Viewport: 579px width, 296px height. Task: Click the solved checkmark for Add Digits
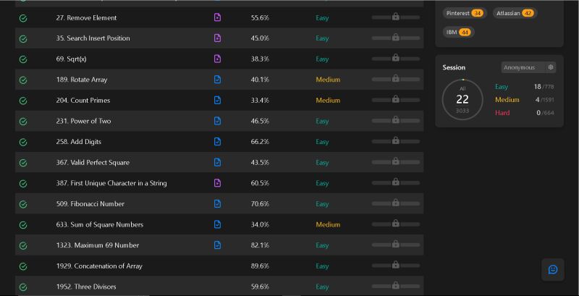tap(23, 142)
